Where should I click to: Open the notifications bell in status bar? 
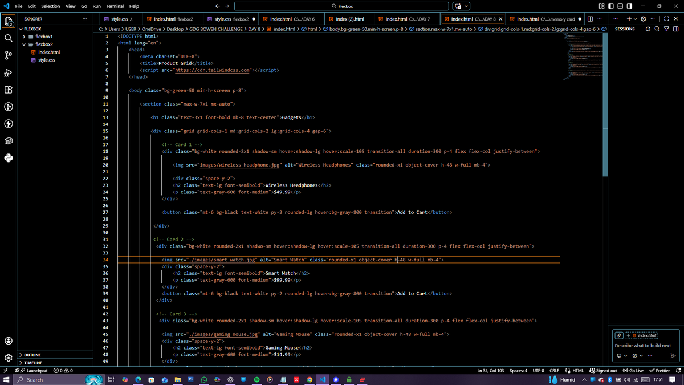pos(678,371)
